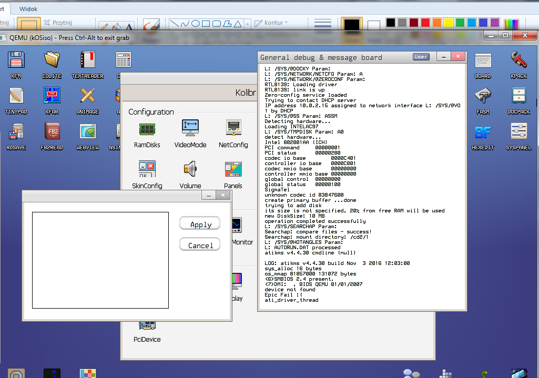Click the Apply button

(199, 223)
